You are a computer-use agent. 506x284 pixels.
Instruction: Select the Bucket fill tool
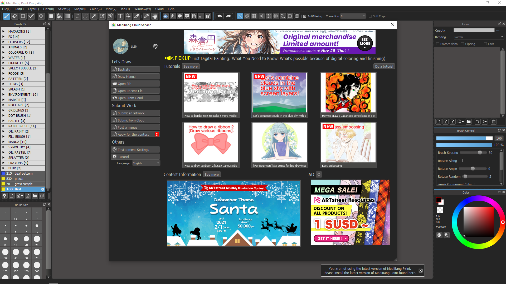tap(59, 16)
